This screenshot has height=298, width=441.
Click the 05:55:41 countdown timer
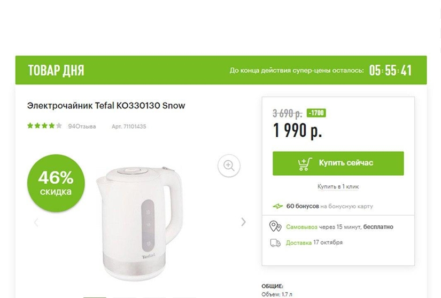coord(390,70)
